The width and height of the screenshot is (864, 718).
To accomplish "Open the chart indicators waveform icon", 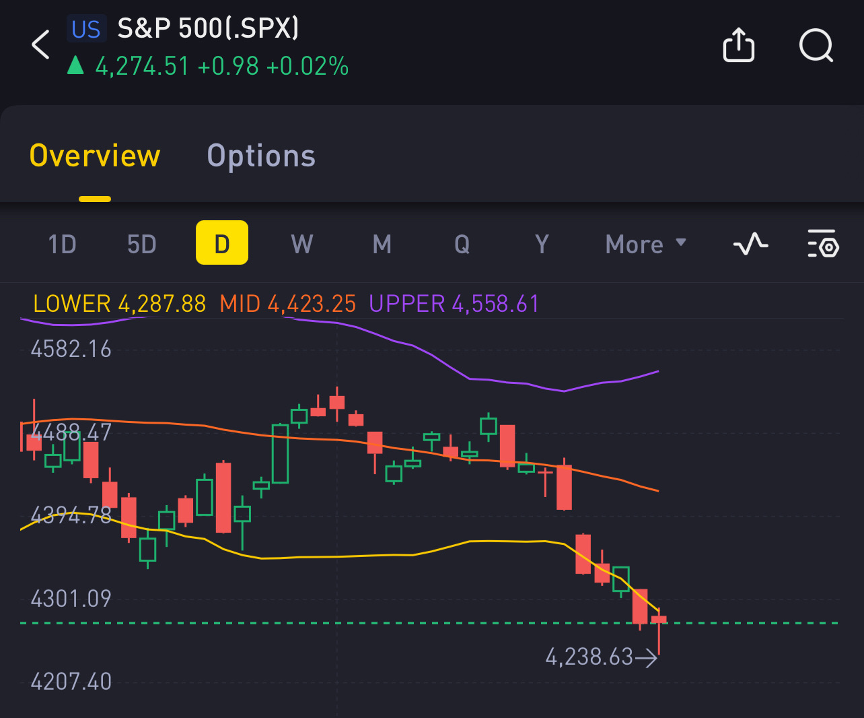I will click(750, 244).
